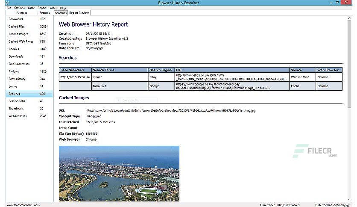Click the file size value 1882989

click(x=91, y=133)
